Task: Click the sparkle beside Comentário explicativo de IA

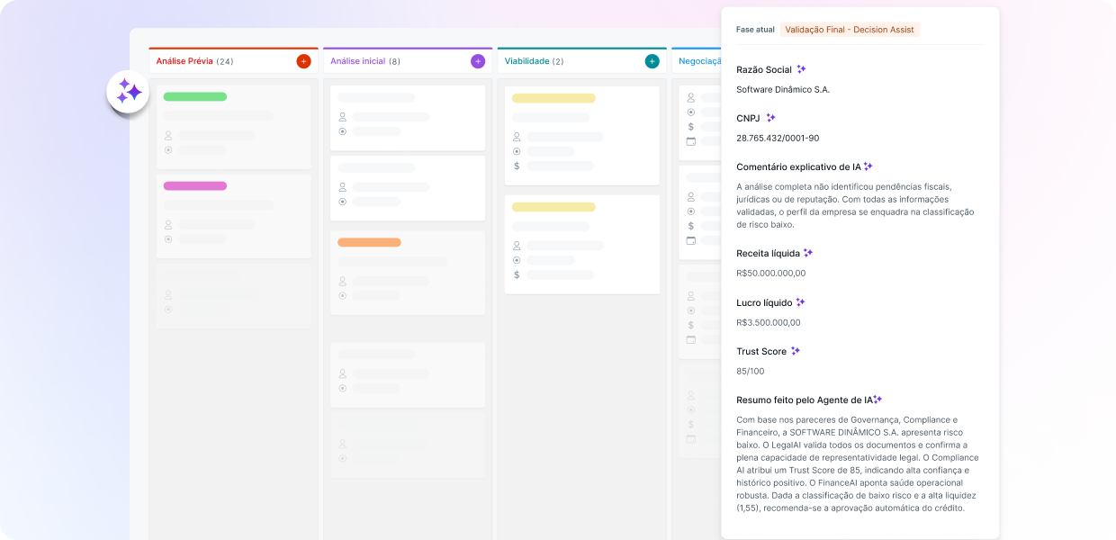Action: pyautogui.click(x=868, y=166)
